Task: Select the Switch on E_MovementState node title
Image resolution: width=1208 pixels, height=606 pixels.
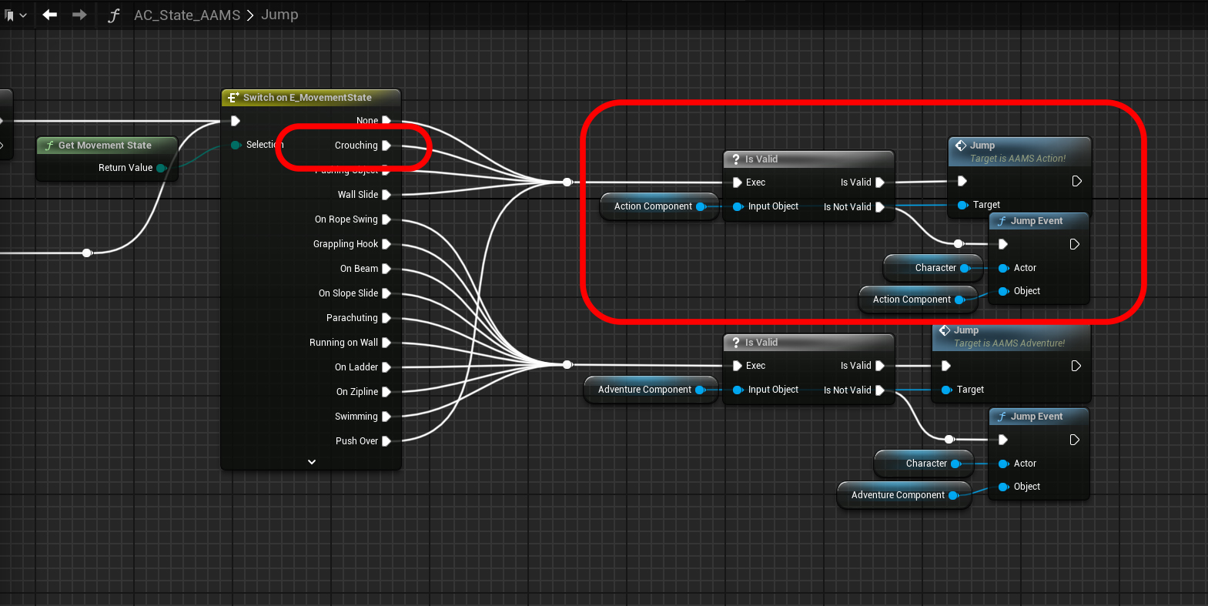Action: click(x=307, y=98)
